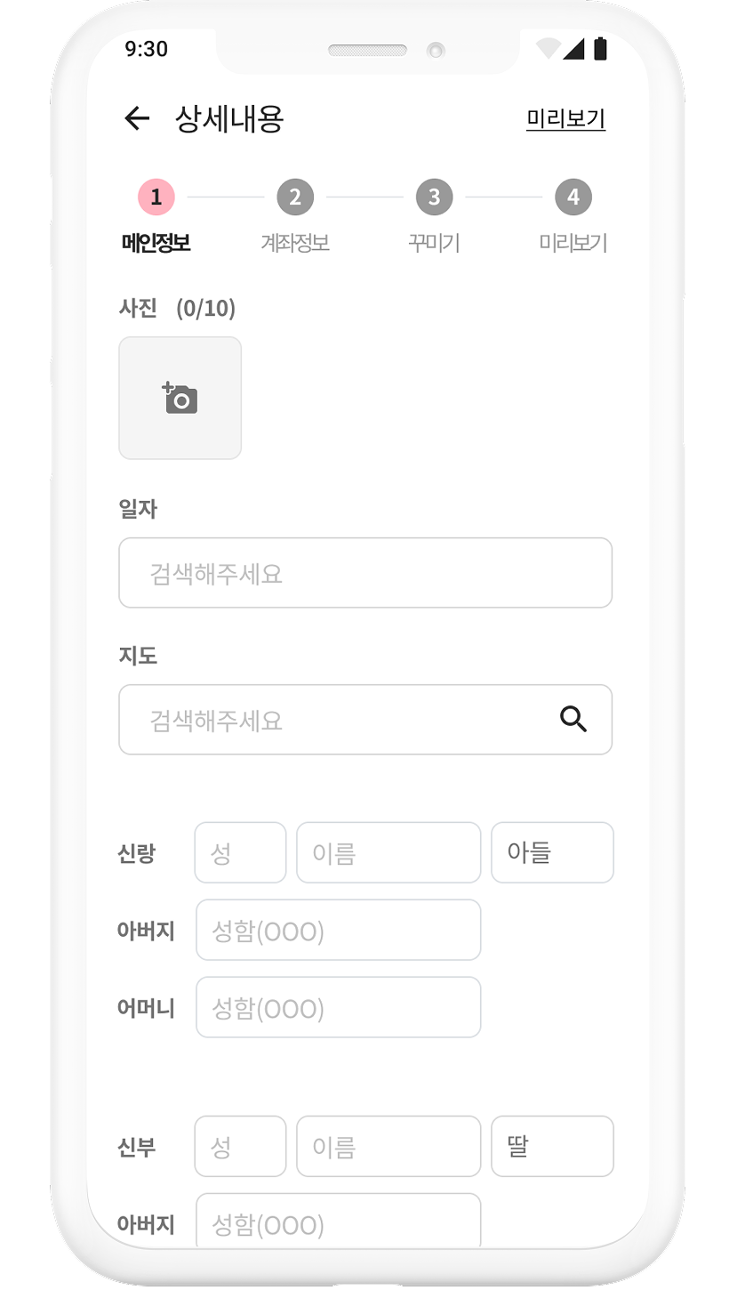Viewport: 729px width, 1290px height.
Task: Open the 딸 relation dropdown
Action: pos(552,1146)
